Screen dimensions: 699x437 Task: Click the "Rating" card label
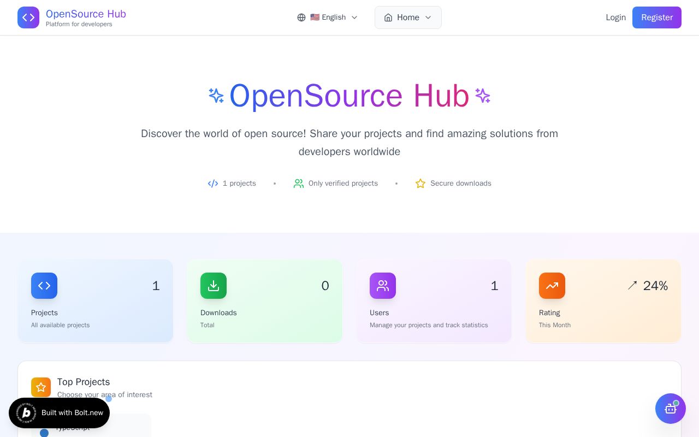coord(549,313)
